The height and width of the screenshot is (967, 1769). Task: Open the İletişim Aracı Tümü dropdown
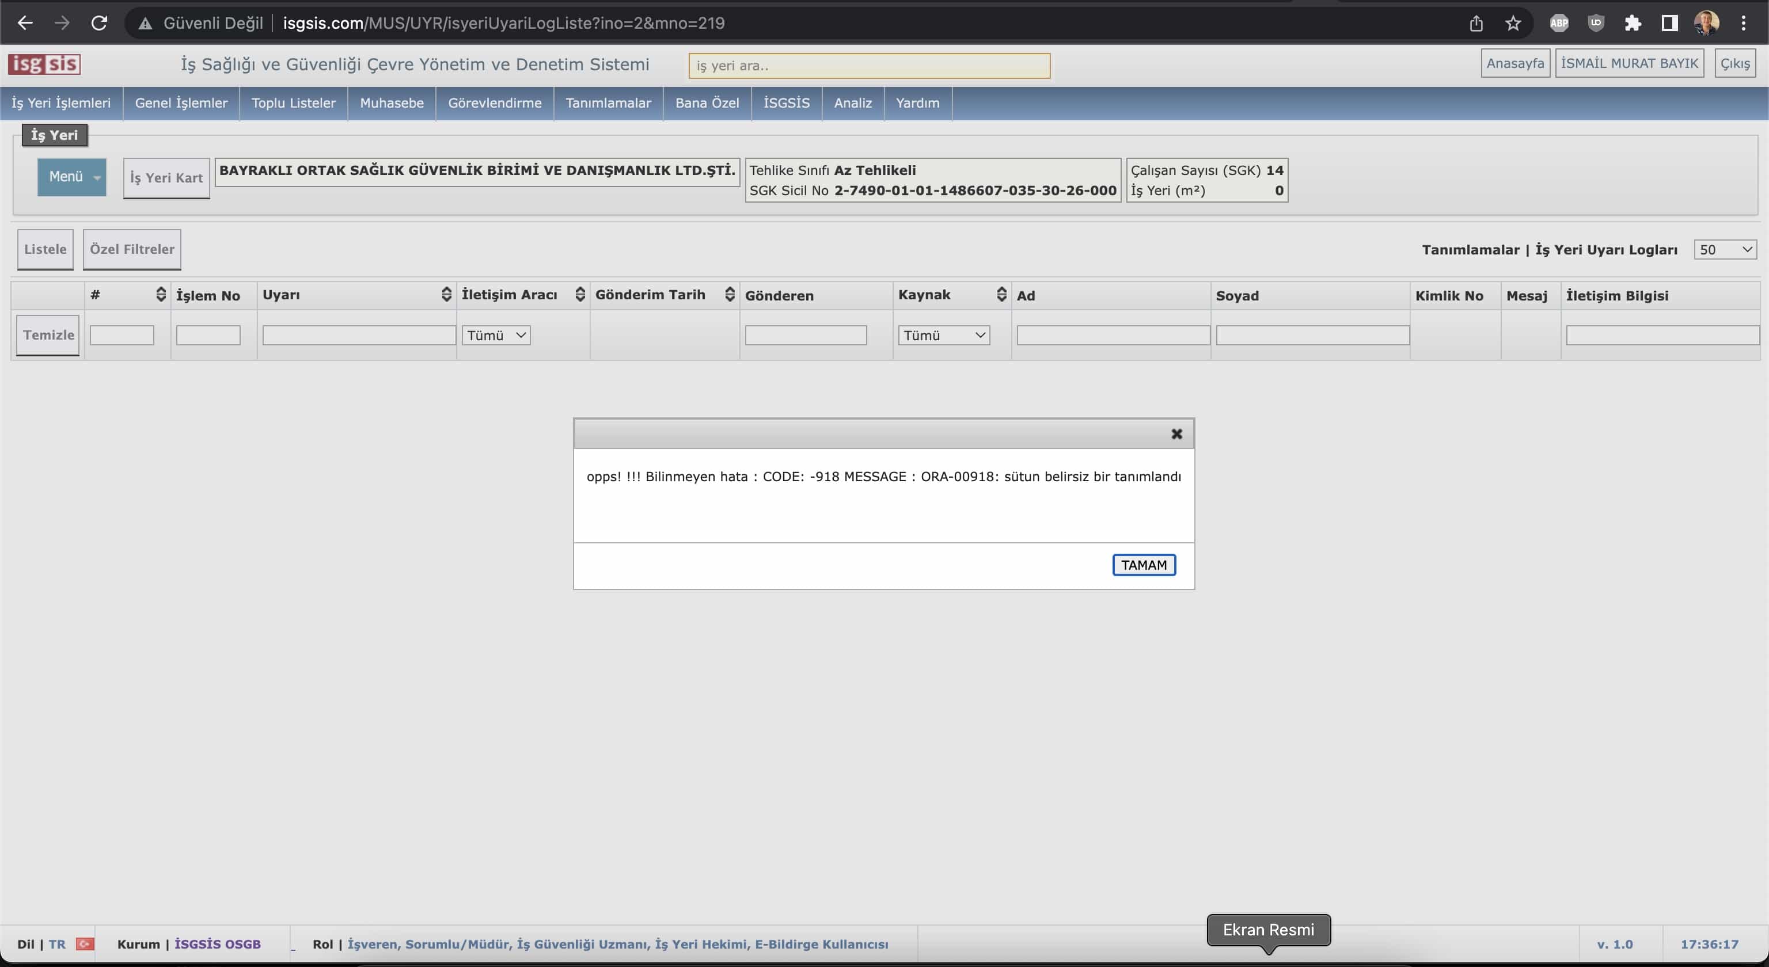click(496, 335)
